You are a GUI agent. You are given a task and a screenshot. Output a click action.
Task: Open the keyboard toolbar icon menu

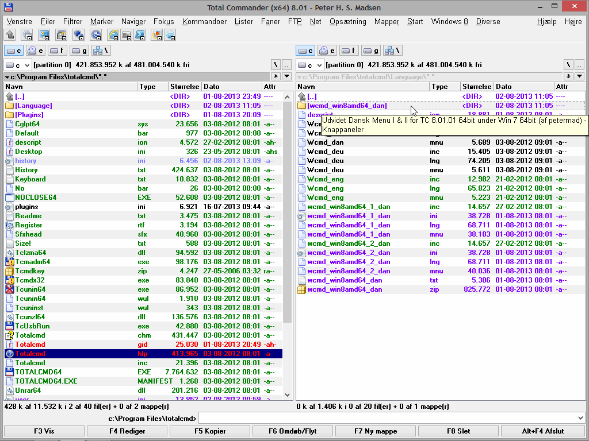(x=127, y=35)
